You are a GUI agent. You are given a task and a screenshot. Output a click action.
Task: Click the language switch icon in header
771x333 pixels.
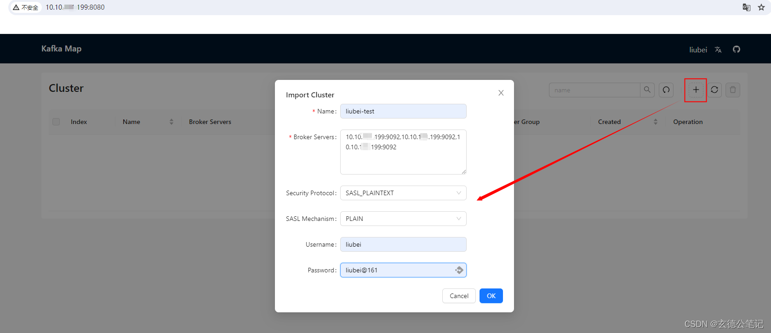pos(718,50)
